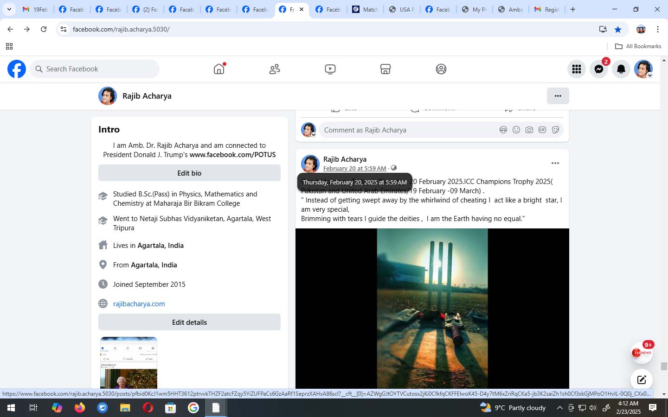This screenshot has width=668, height=417.
Task: Open the All Bookmarks folder
Action: tap(638, 46)
